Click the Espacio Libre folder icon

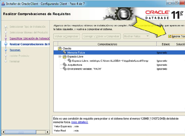pos(65,57)
